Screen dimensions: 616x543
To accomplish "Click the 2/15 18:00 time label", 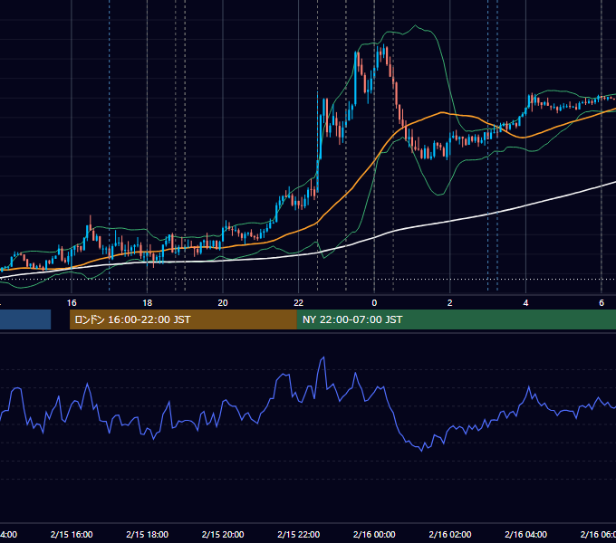I will (148, 534).
